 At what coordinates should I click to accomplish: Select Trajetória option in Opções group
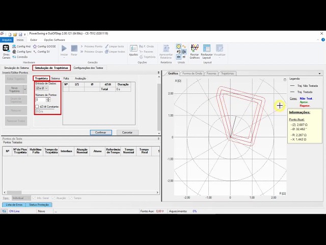click(147, 57)
